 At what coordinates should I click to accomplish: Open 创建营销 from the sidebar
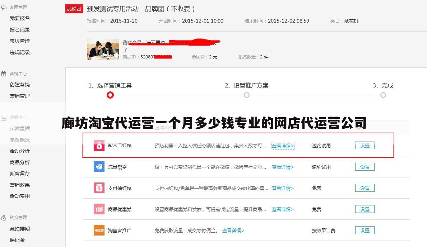pyautogui.click(x=19, y=85)
